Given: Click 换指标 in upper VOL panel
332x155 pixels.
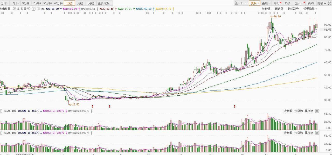Looking at the screenshot, I should [309, 111].
